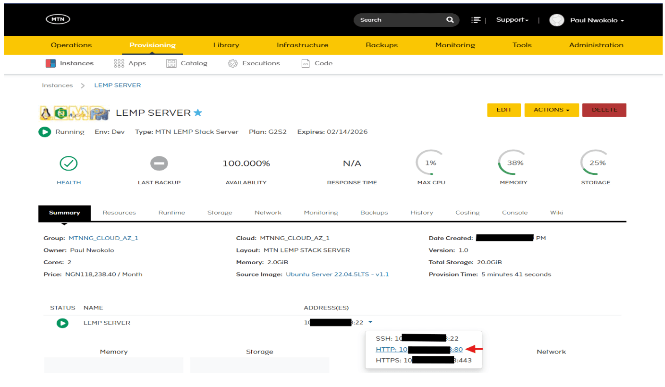This screenshot has height=387, width=665.
Task: Open the MTNNG_CLOUD_AZ_1 group link
Action: pos(103,238)
